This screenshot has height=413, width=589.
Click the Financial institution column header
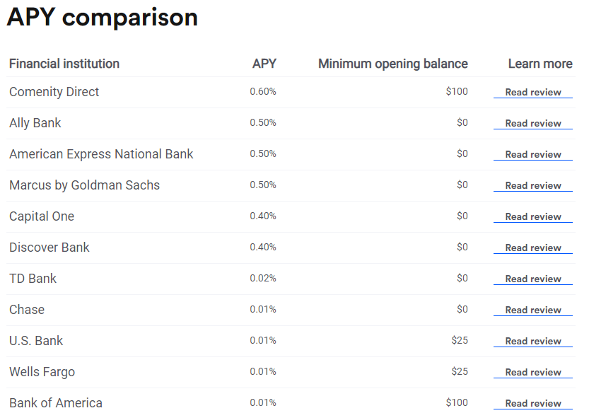(x=64, y=64)
